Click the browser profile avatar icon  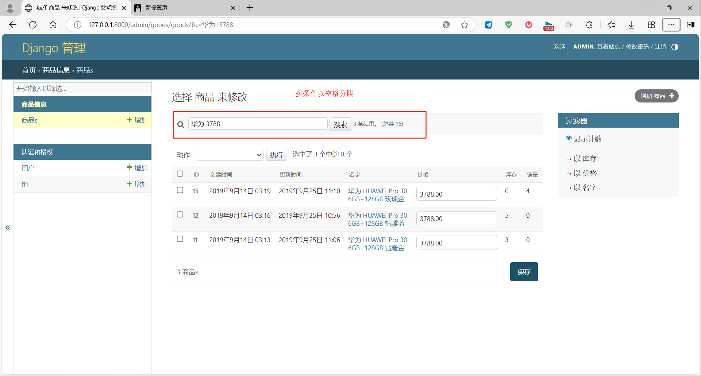(10, 8)
